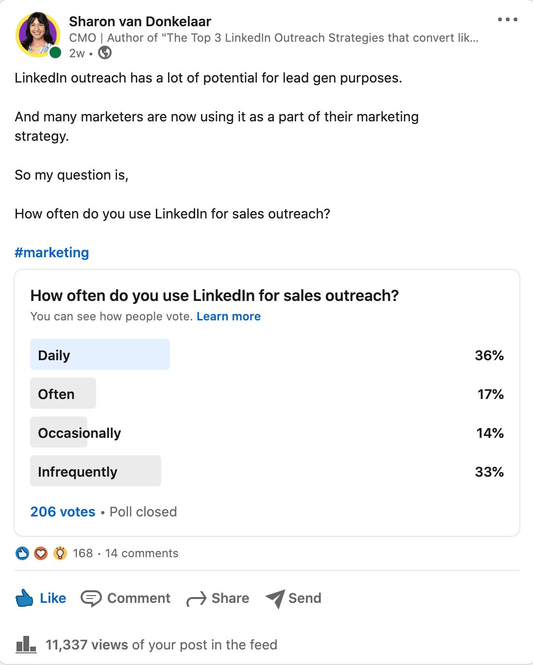The image size is (533, 665).
Task: Click the Share arrow icon
Action: [x=196, y=599]
